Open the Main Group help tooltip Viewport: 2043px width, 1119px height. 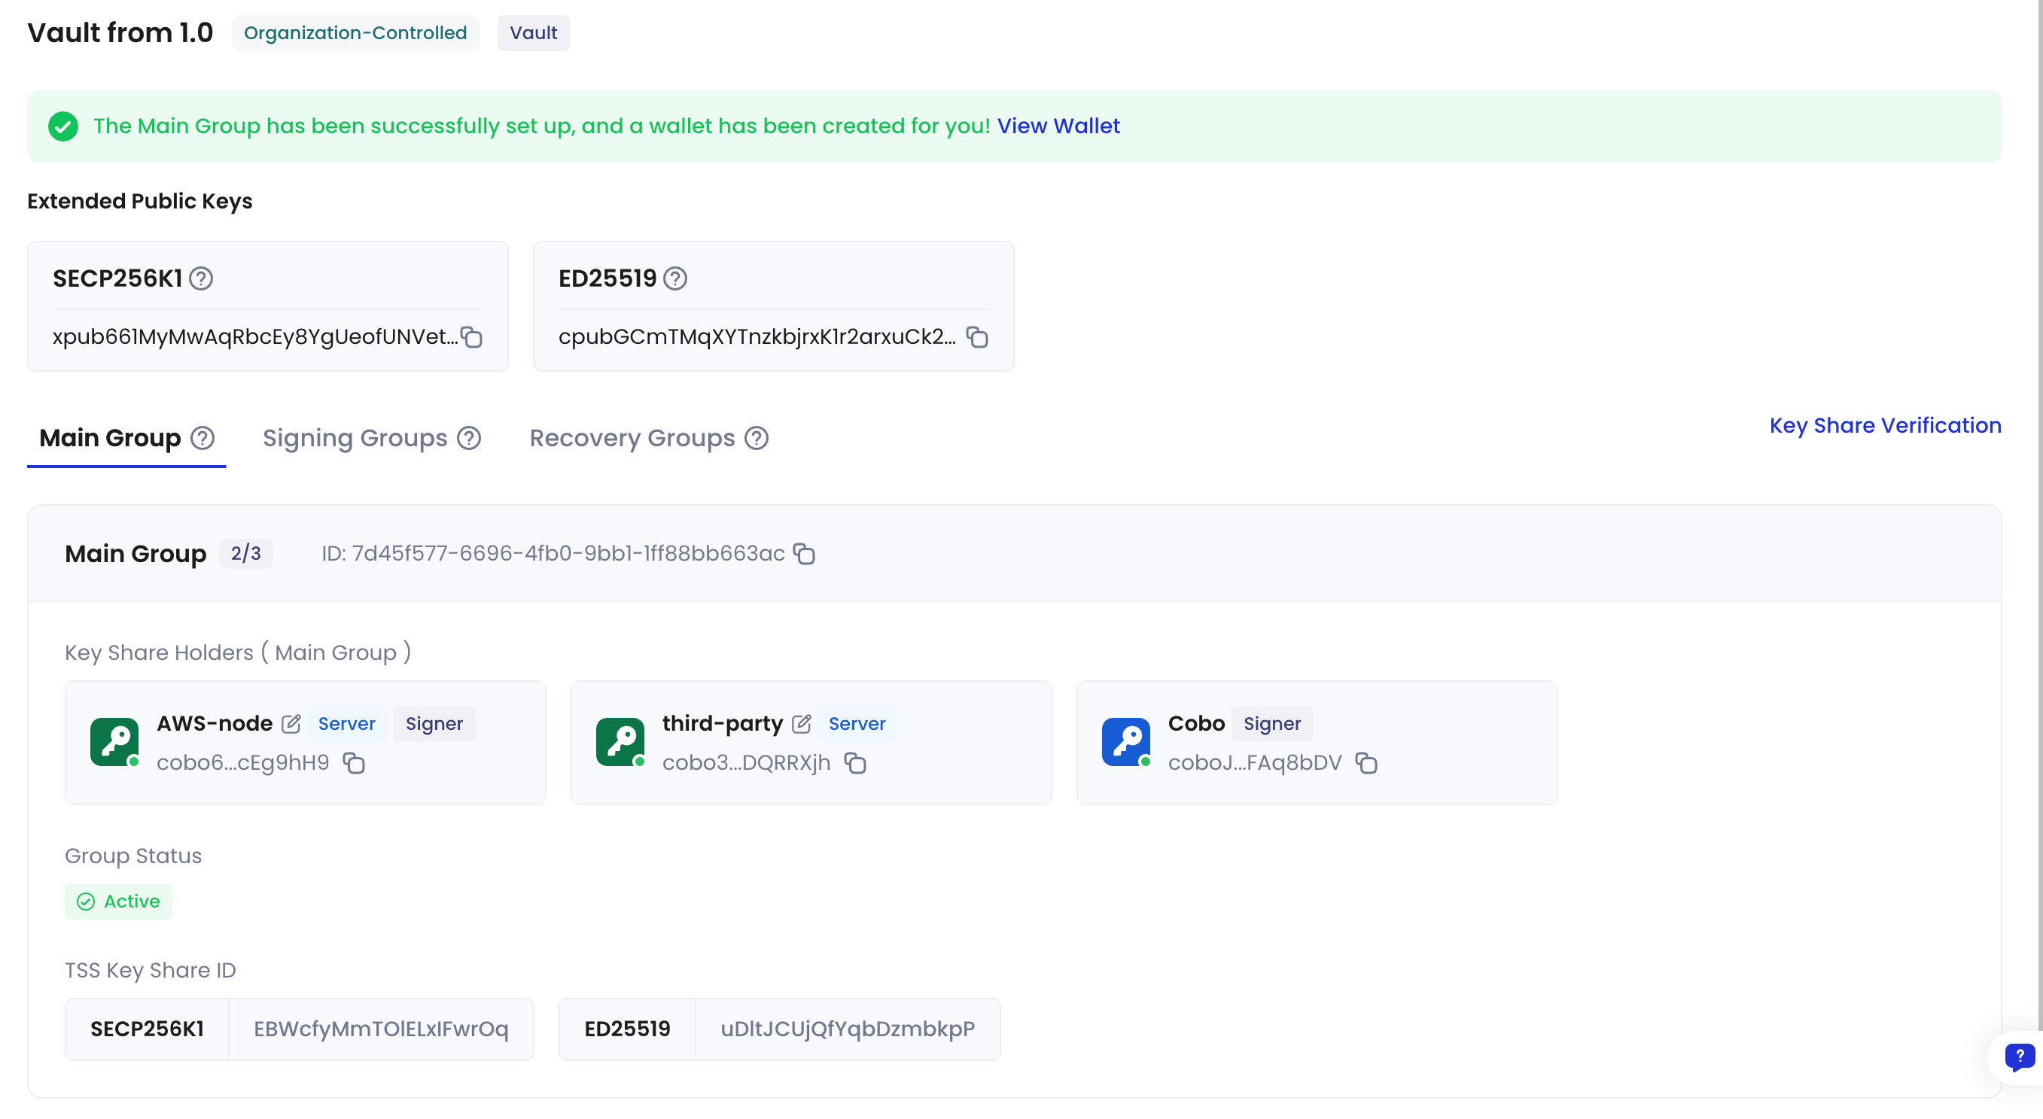(203, 437)
